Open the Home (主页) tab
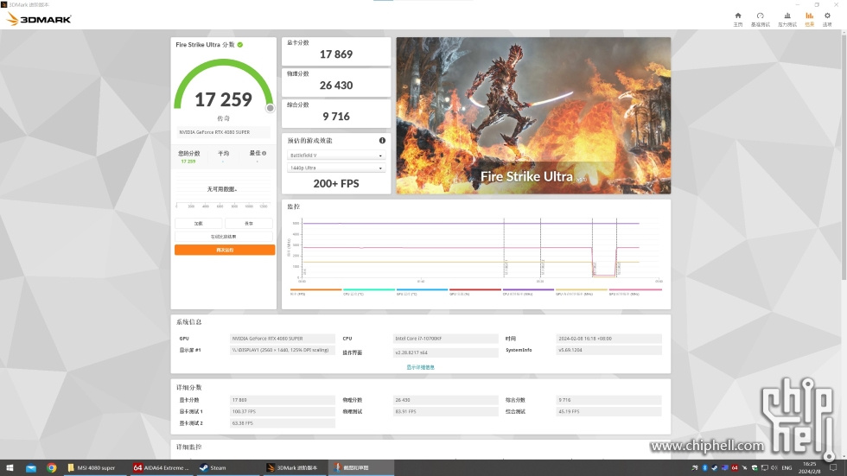The width and height of the screenshot is (847, 476). pos(738,19)
